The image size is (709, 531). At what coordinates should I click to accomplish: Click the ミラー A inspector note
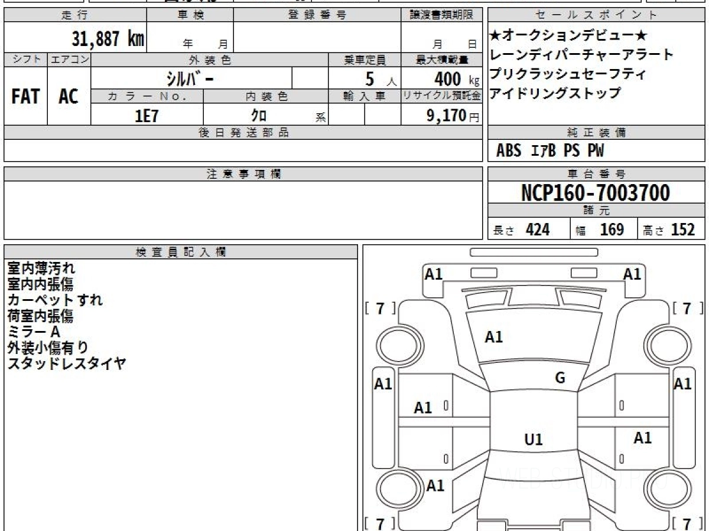(x=34, y=332)
